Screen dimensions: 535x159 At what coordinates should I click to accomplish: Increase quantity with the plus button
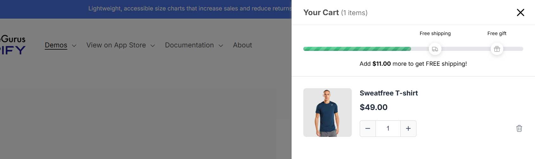click(x=408, y=129)
